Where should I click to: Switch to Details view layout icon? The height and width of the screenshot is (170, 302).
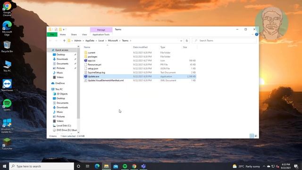click(x=252, y=136)
